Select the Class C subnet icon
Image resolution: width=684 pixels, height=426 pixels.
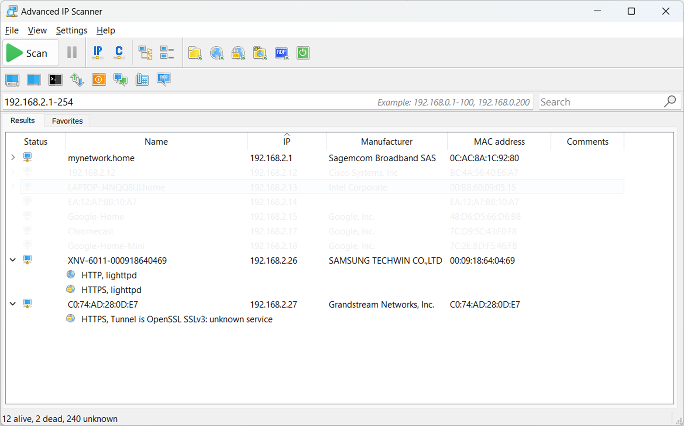click(x=119, y=53)
